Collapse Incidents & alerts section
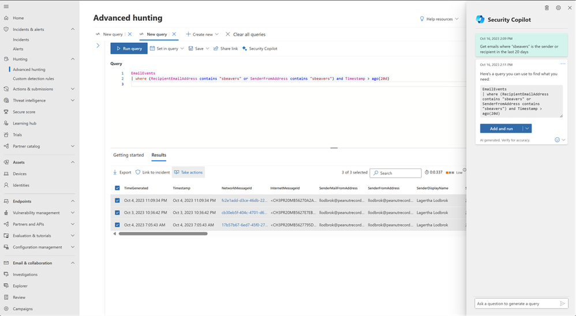This screenshot has height=316, width=576. pos(73,29)
